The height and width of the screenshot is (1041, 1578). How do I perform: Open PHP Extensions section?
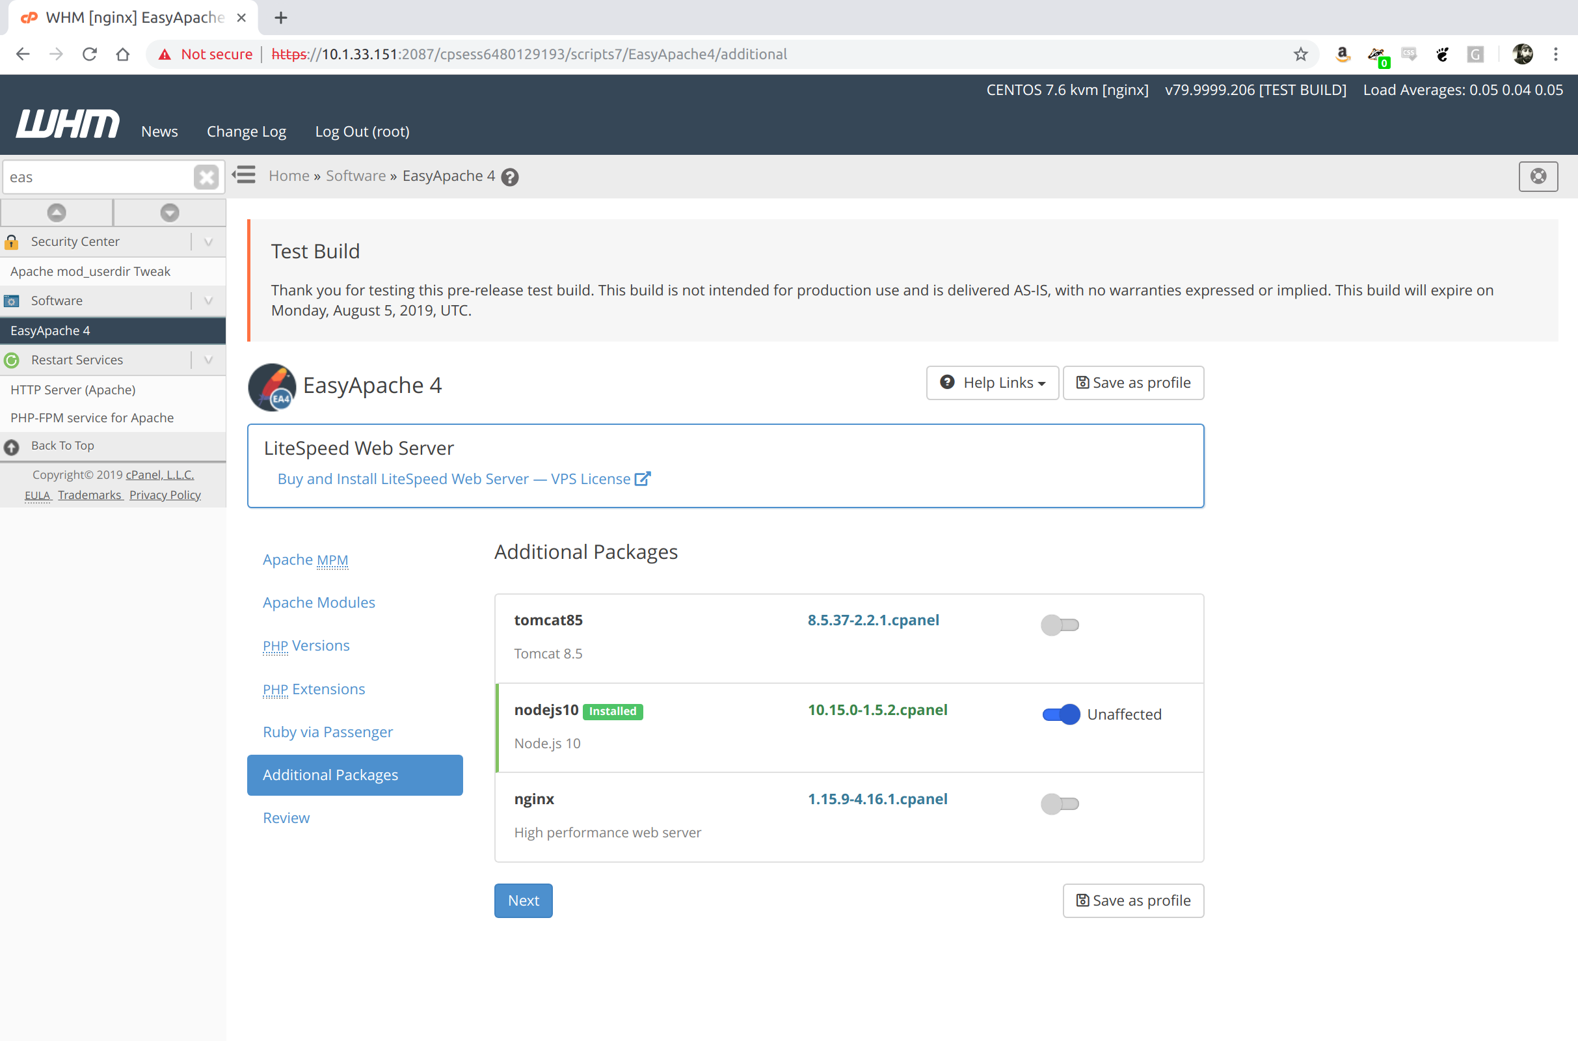pos(314,689)
